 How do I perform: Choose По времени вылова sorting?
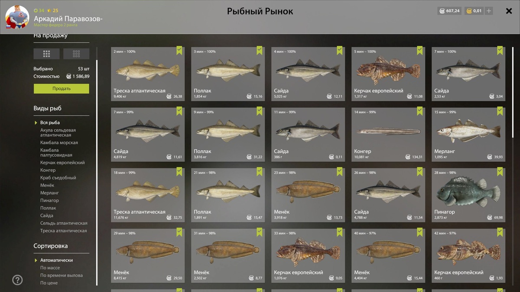(x=62, y=275)
